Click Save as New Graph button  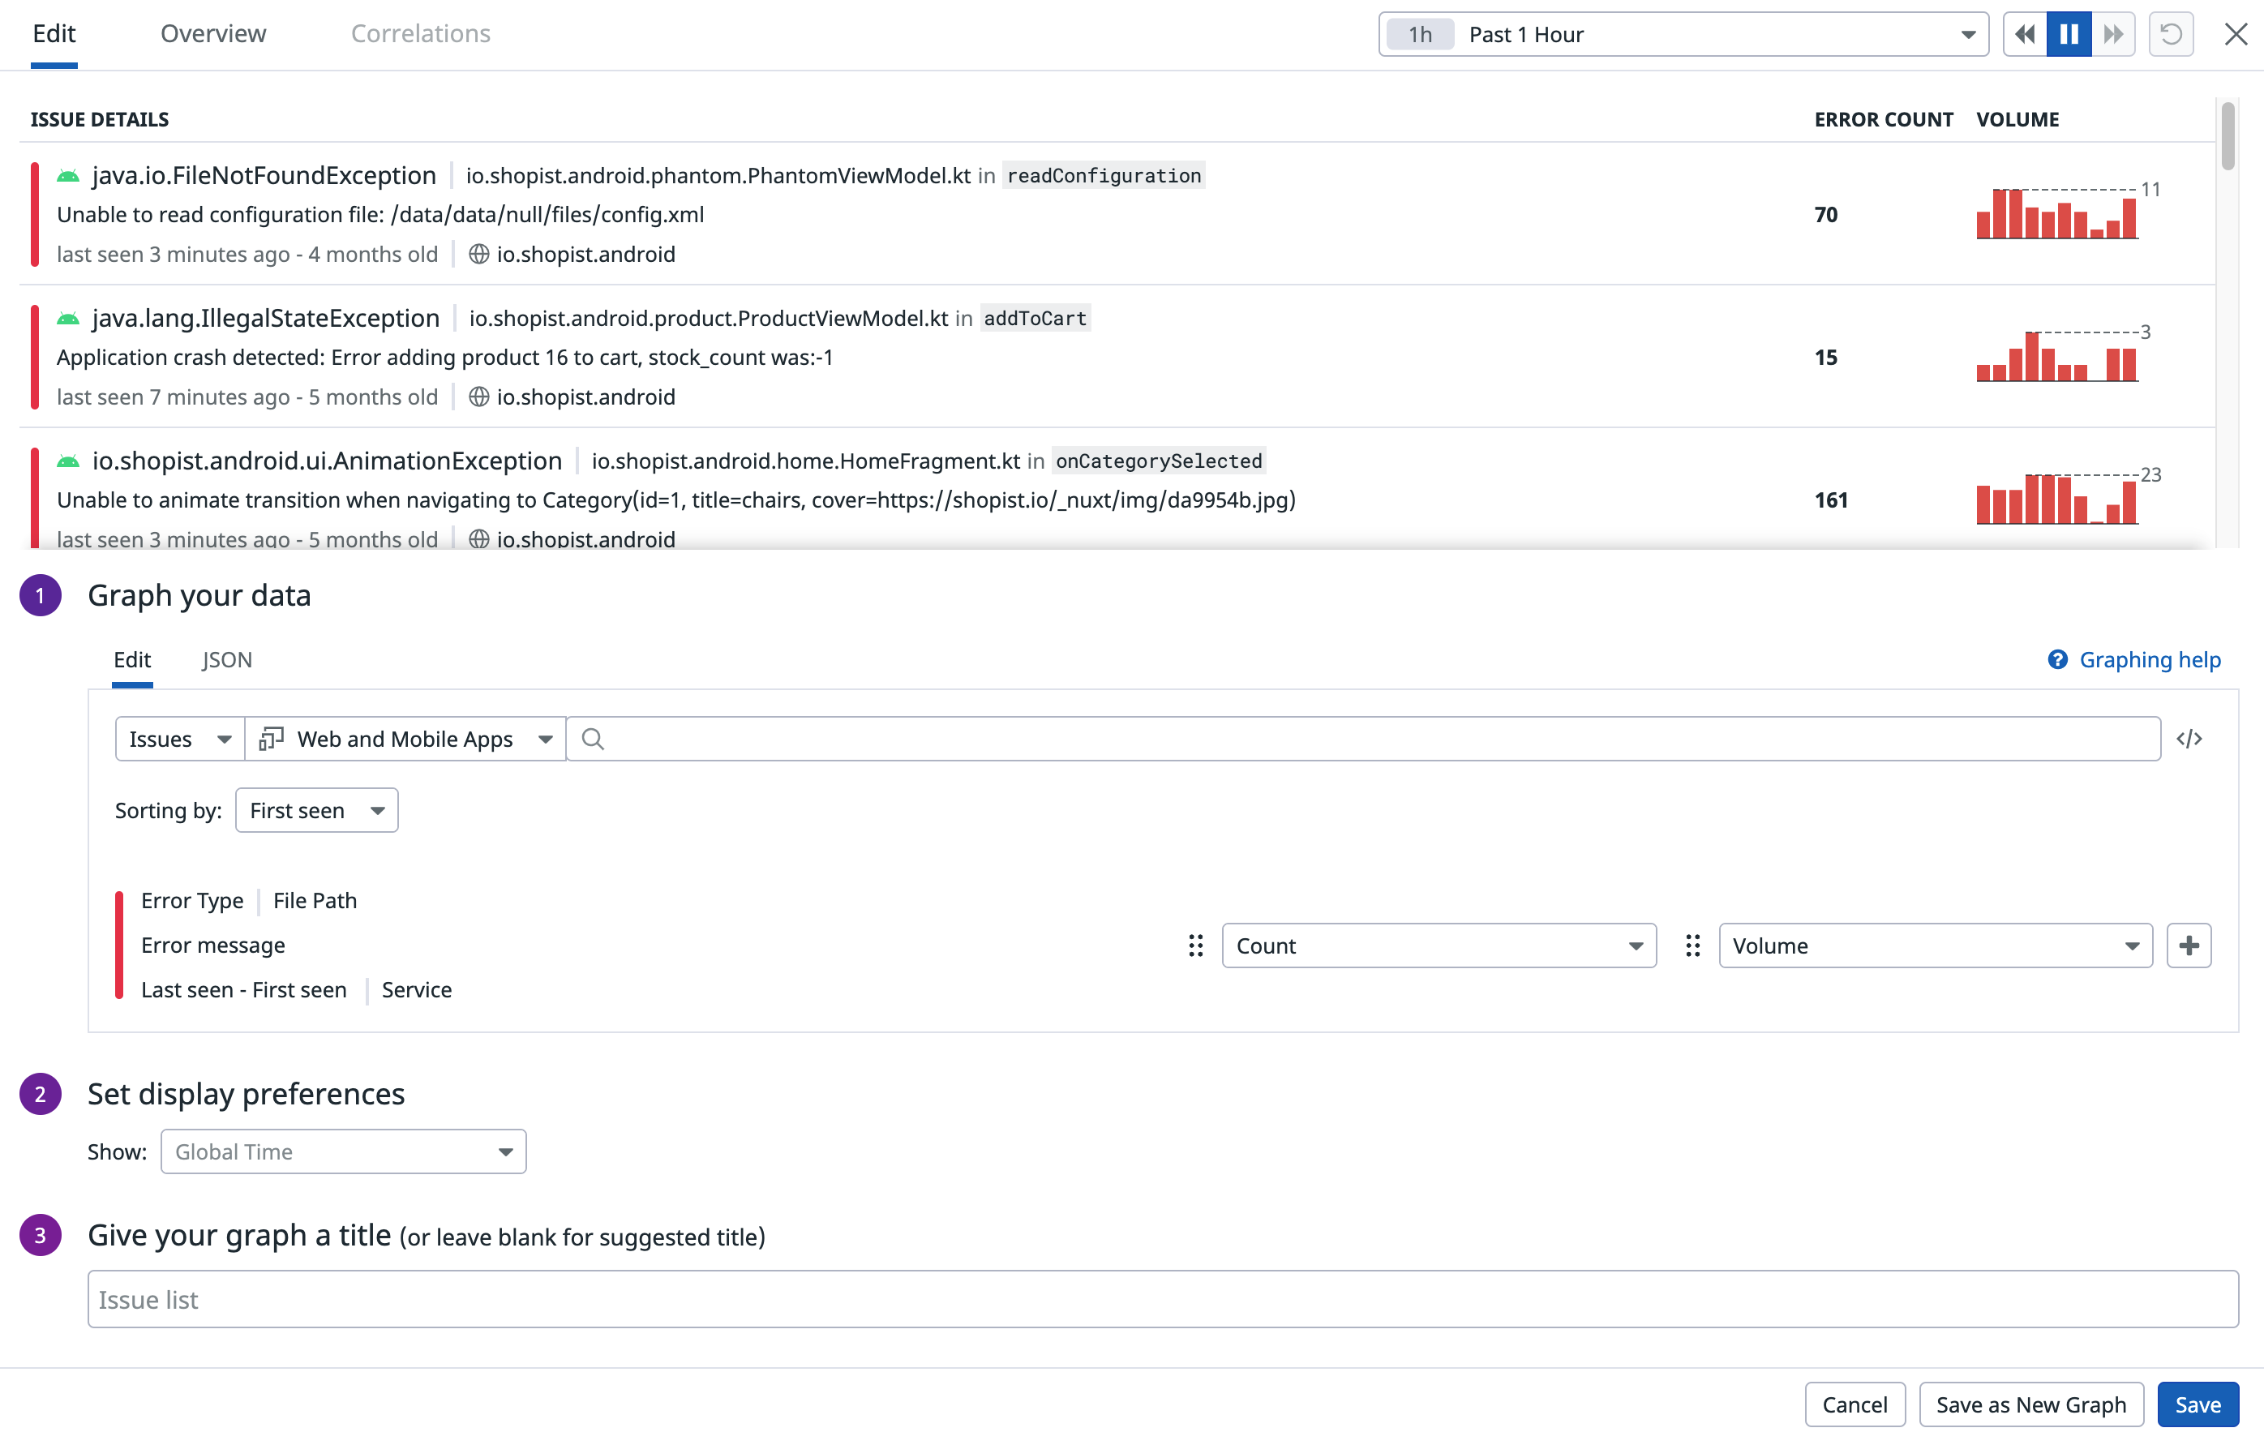click(2030, 1404)
